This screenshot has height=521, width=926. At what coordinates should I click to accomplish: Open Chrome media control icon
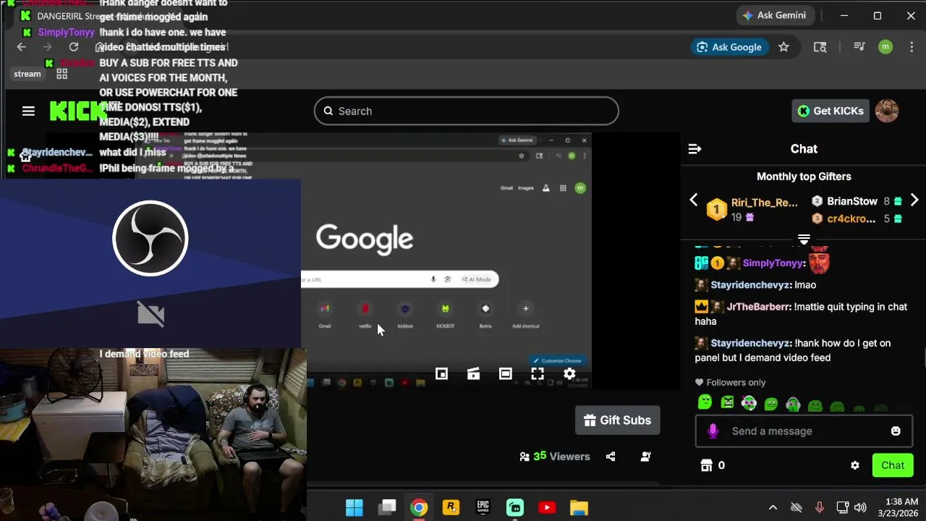[x=859, y=47]
